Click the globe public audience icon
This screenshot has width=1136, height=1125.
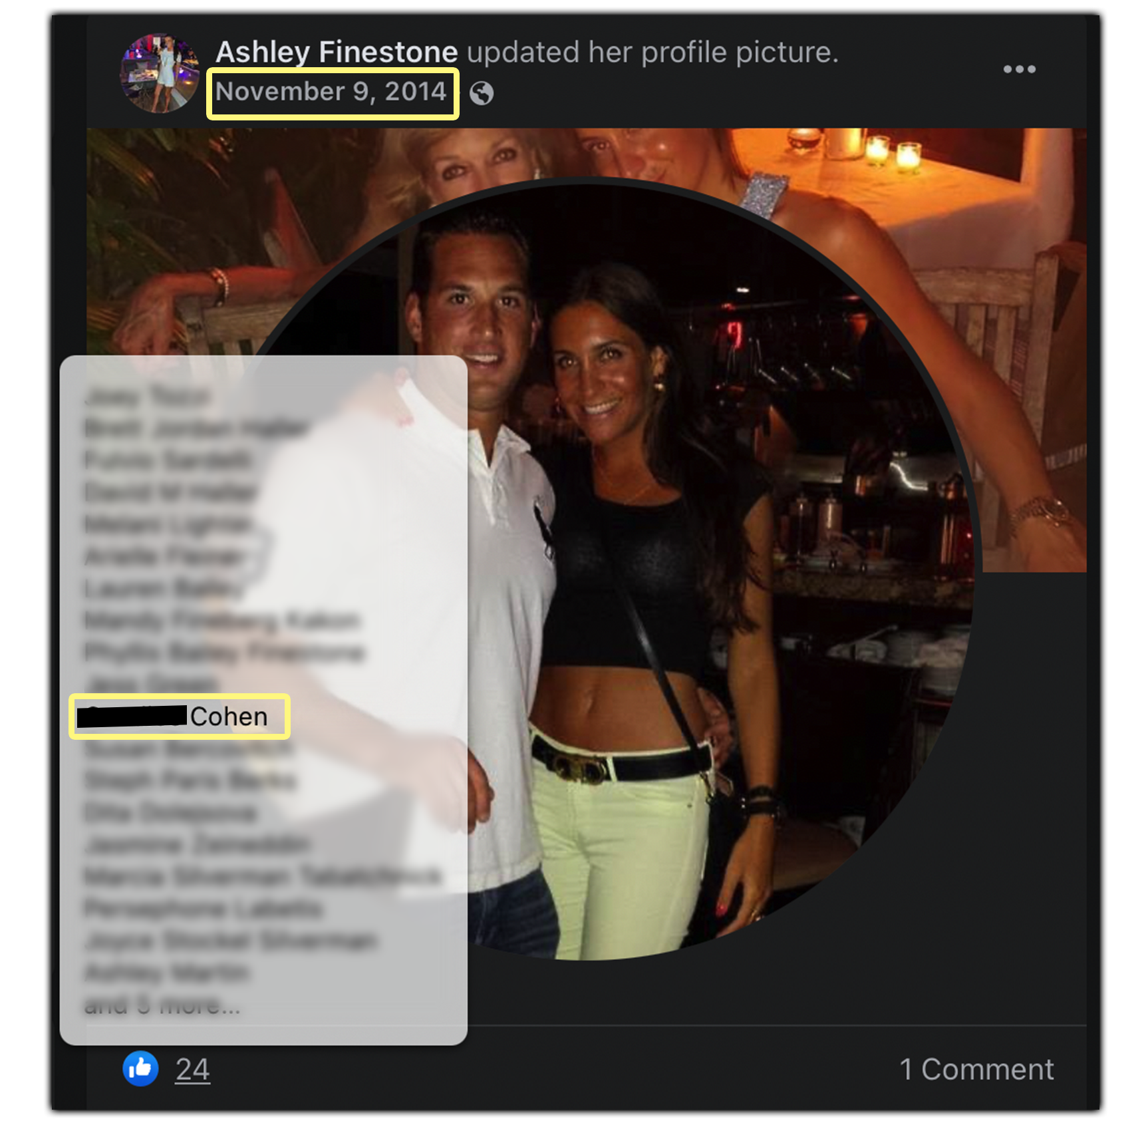482,93
